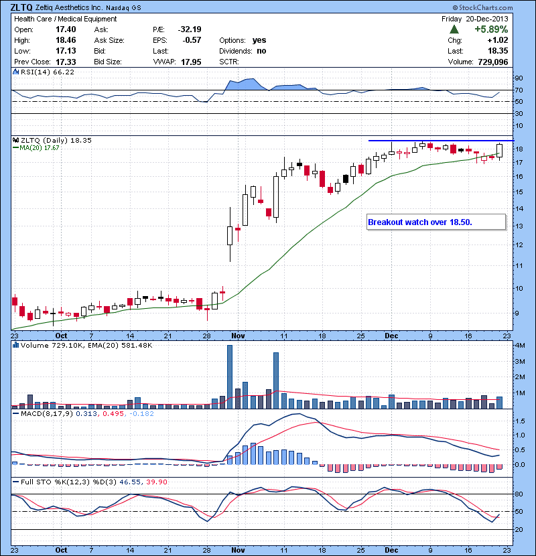Click the MACD(8,17,9) indicator label

pos(47,414)
